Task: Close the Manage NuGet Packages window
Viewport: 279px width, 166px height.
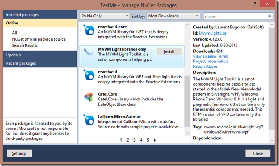Action: (267, 4)
